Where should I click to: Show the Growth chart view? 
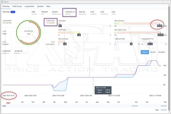pyautogui.click(x=153, y=52)
